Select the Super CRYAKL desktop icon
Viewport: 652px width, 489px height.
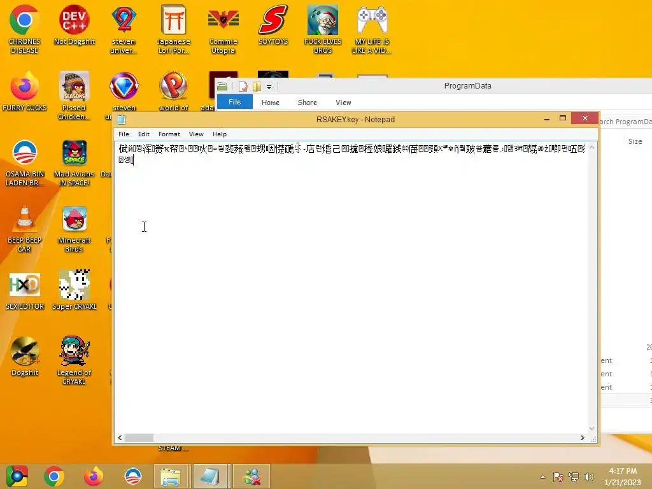point(74,290)
